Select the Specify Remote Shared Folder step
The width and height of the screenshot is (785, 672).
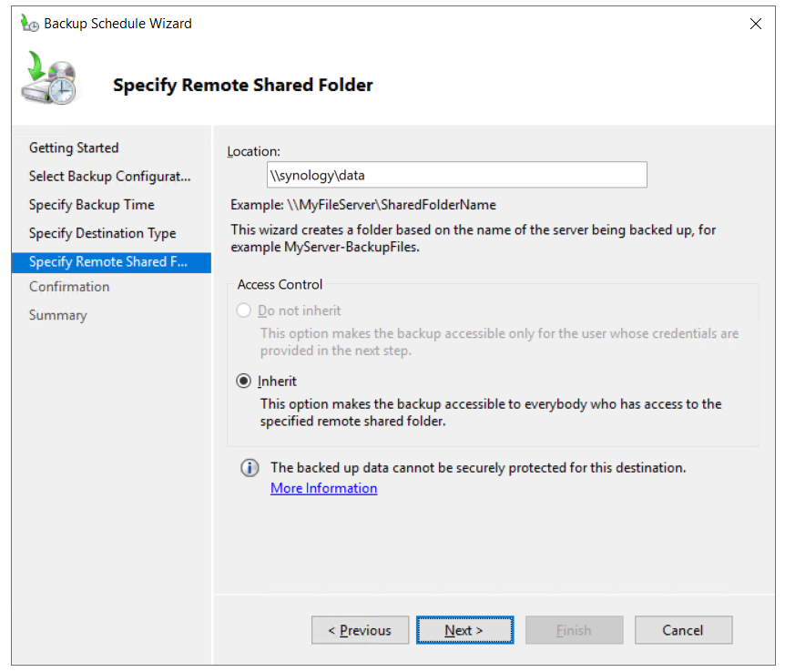tap(107, 262)
